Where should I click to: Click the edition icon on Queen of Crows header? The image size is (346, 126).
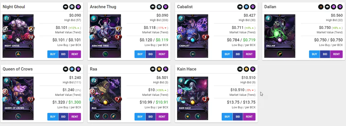pos(65,69)
